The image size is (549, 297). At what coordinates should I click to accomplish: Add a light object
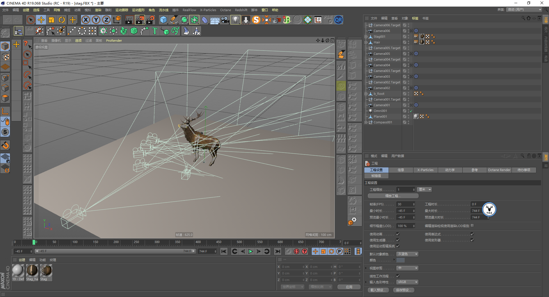click(x=235, y=20)
